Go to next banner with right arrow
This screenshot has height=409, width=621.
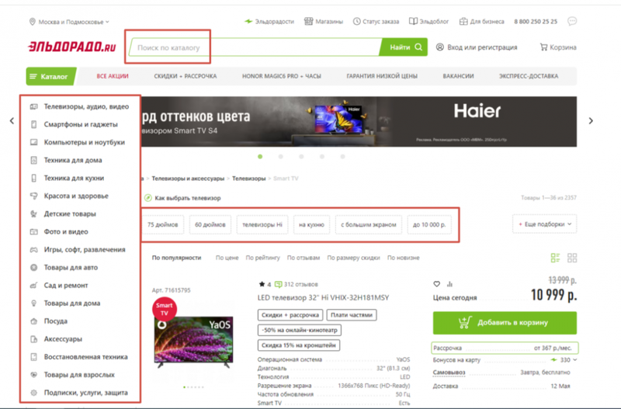pyautogui.click(x=591, y=121)
